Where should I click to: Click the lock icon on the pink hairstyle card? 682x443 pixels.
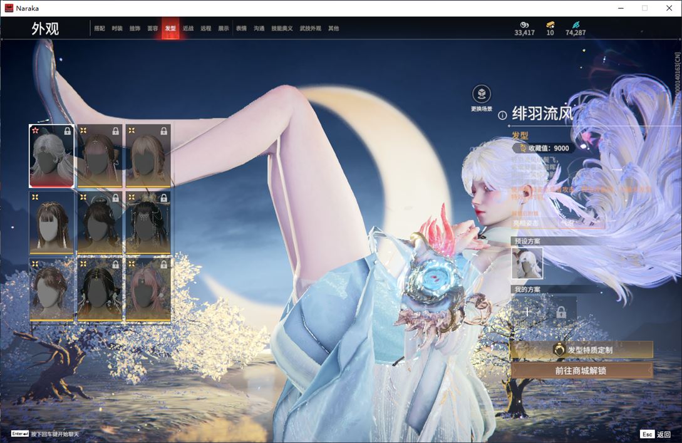(x=163, y=264)
